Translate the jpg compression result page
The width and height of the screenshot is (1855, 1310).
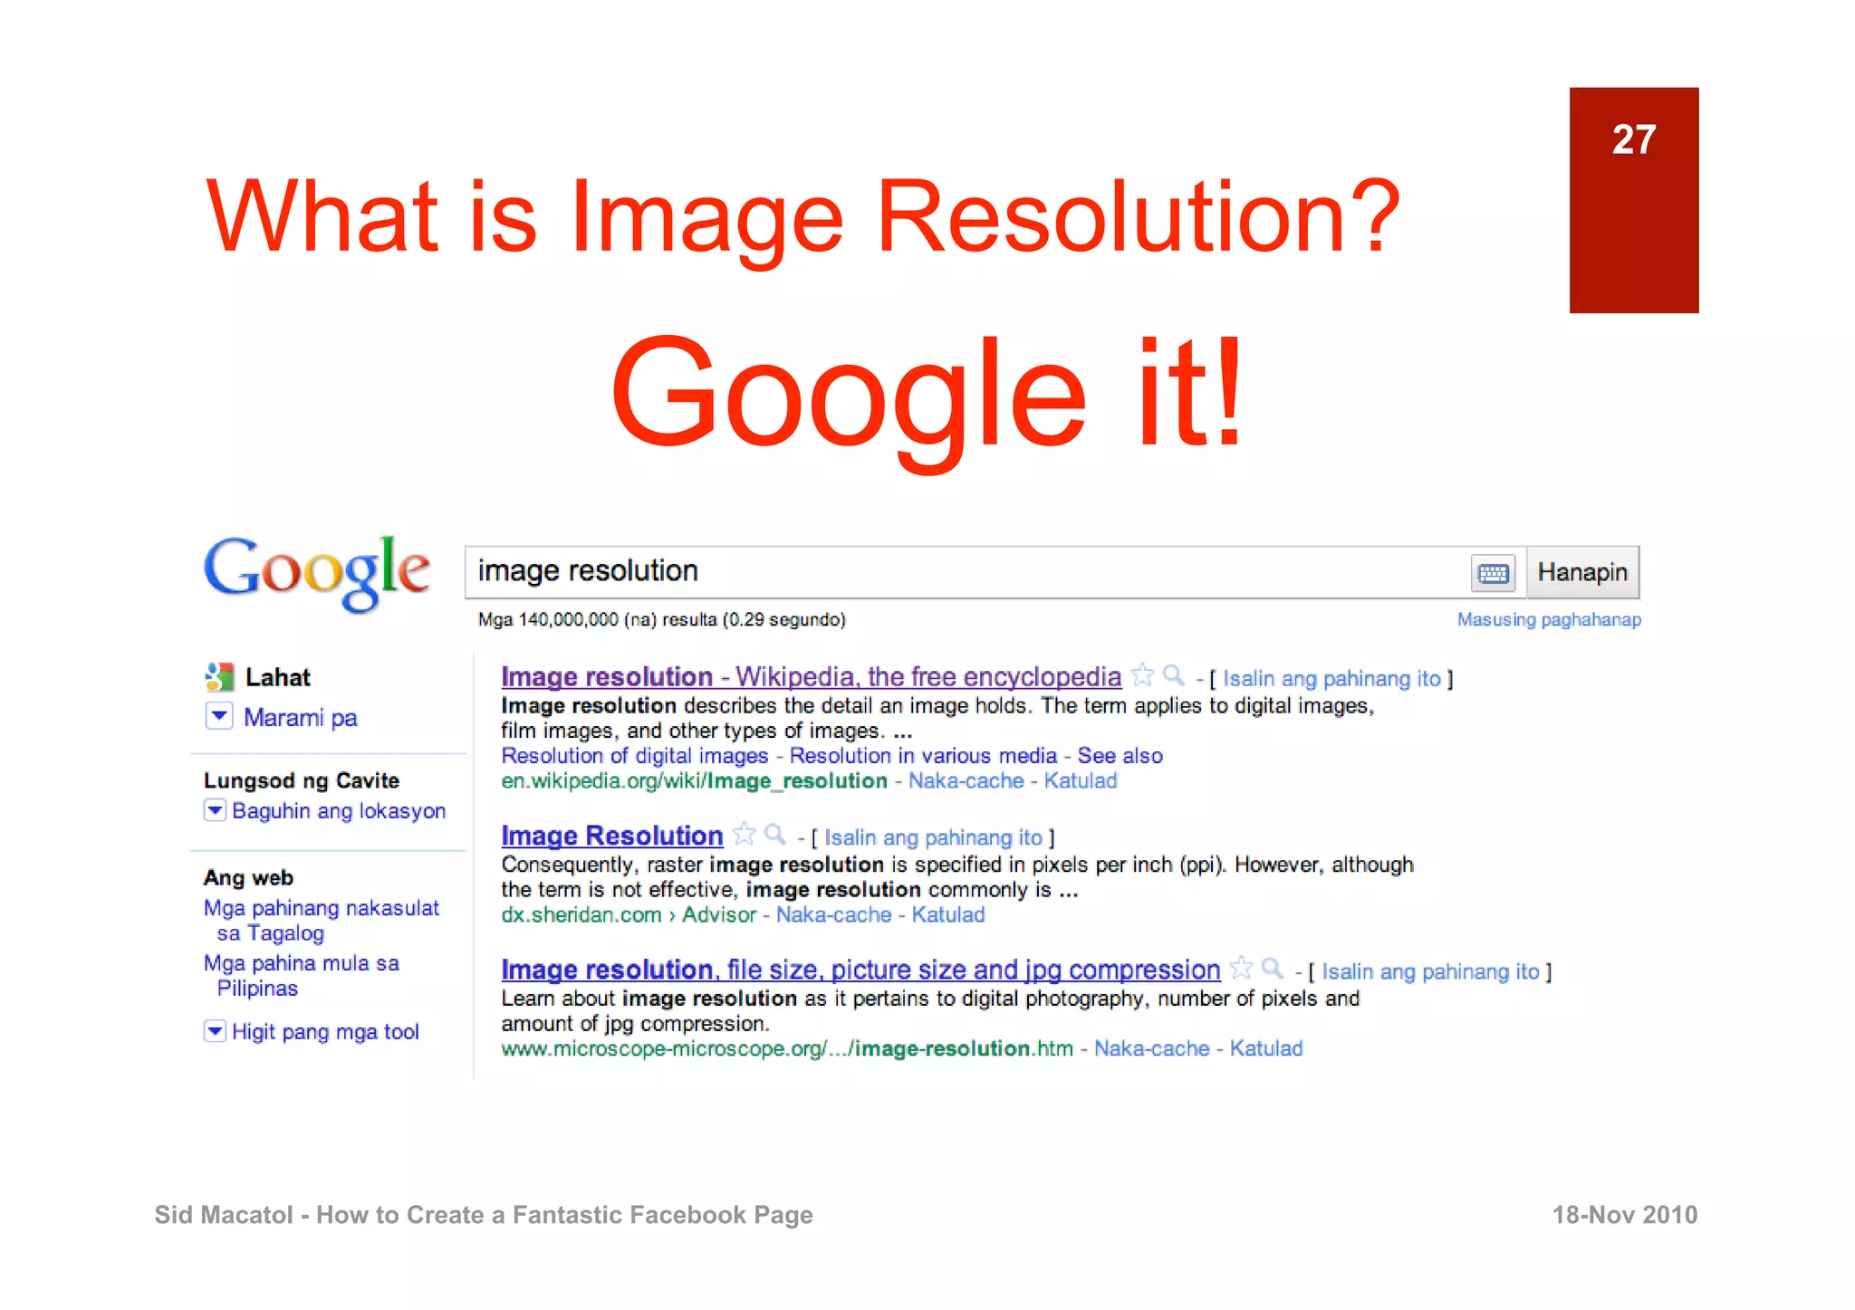pos(1430,971)
